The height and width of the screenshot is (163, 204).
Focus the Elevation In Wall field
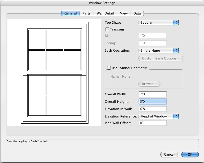[152, 109]
